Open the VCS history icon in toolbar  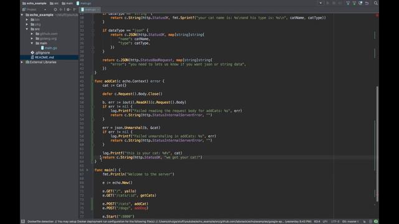point(360,3)
